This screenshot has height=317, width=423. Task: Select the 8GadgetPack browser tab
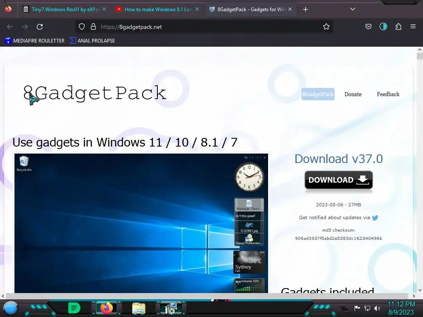tap(251, 9)
